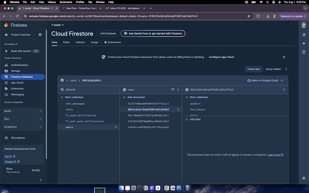The height and width of the screenshot is (193, 309).
Task: Click Modify billing plan
Action: click(36, 170)
